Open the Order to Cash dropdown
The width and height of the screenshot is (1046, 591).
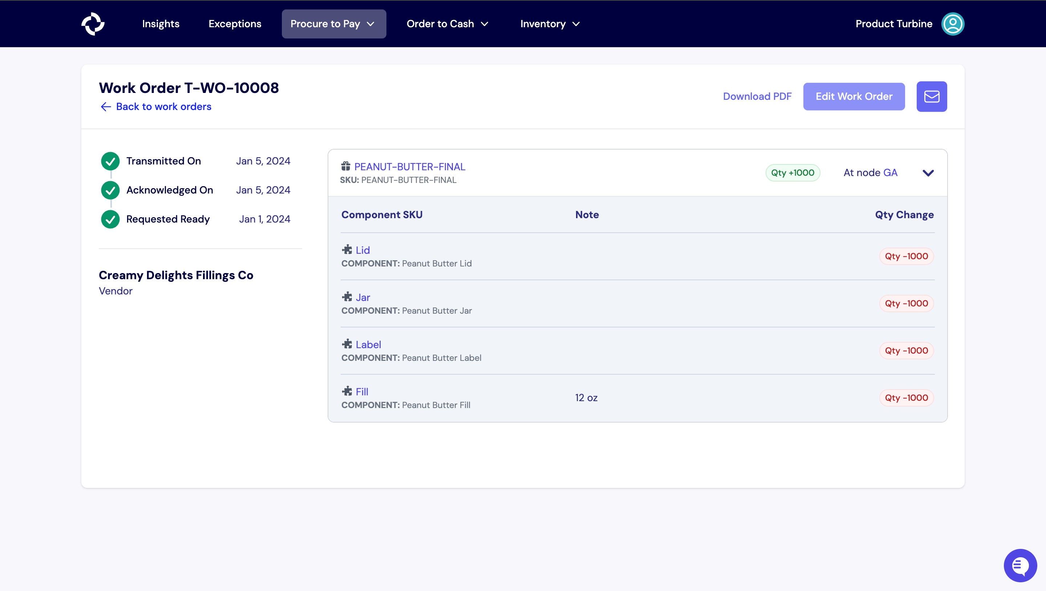(x=447, y=24)
